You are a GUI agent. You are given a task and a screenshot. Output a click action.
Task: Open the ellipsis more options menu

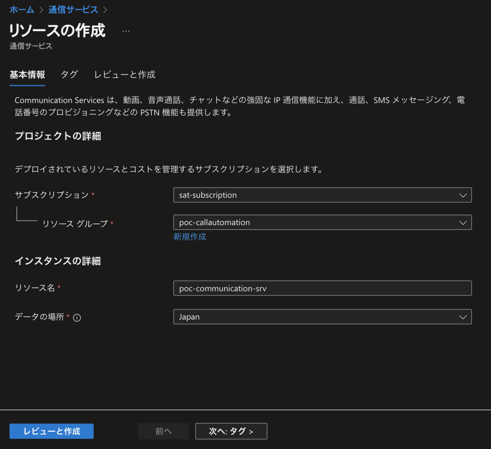coord(126,31)
